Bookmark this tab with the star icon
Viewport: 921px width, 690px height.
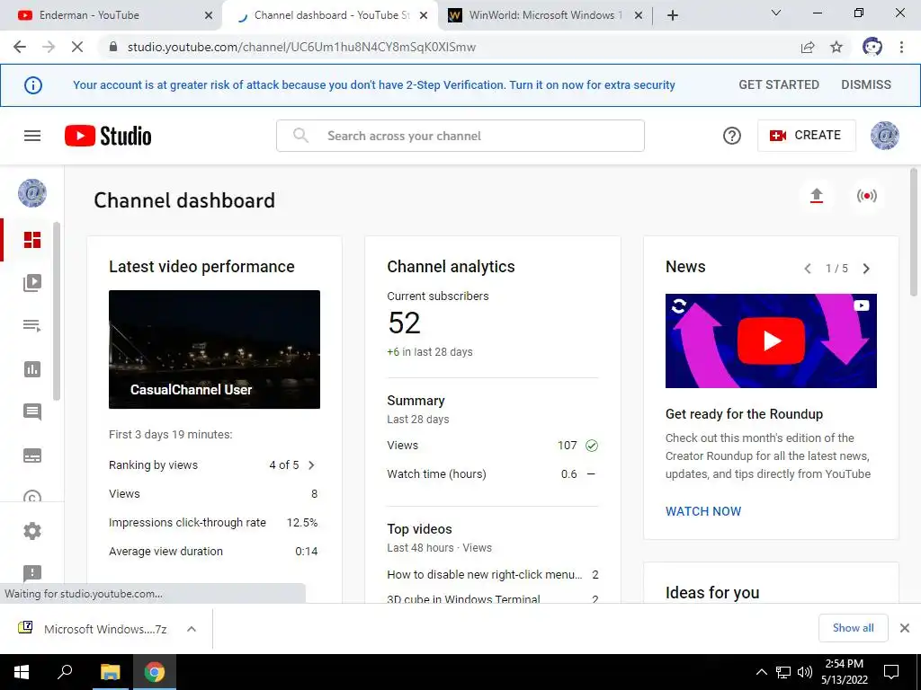click(836, 48)
